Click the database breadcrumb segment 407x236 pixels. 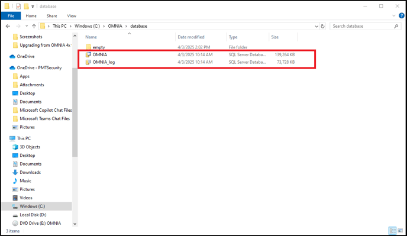(138, 26)
